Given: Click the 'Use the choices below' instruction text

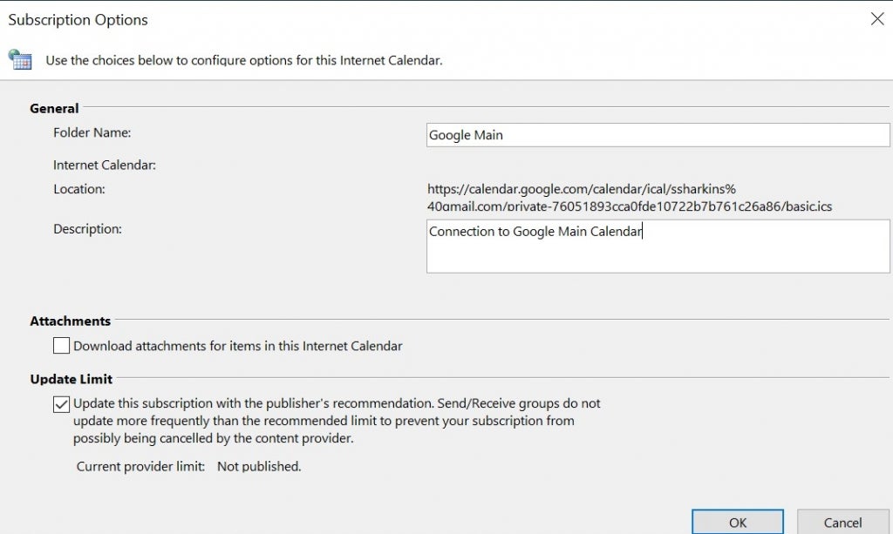Looking at the screenshot, I should click(x=244, y=60).
